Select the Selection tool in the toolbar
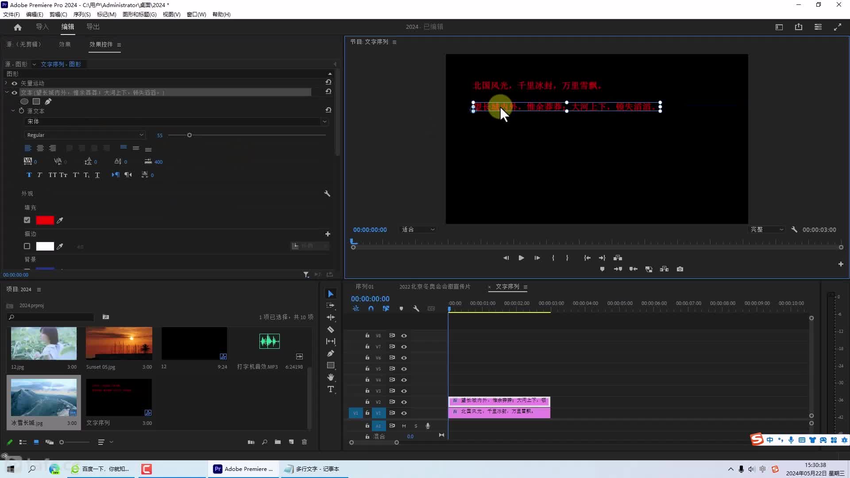Image resolution: width=850 pixels, height=478 pixels. (x=330, y=294)
